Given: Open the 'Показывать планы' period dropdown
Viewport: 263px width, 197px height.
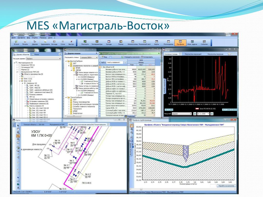Looking at the screenshot, I should point(89,57).
